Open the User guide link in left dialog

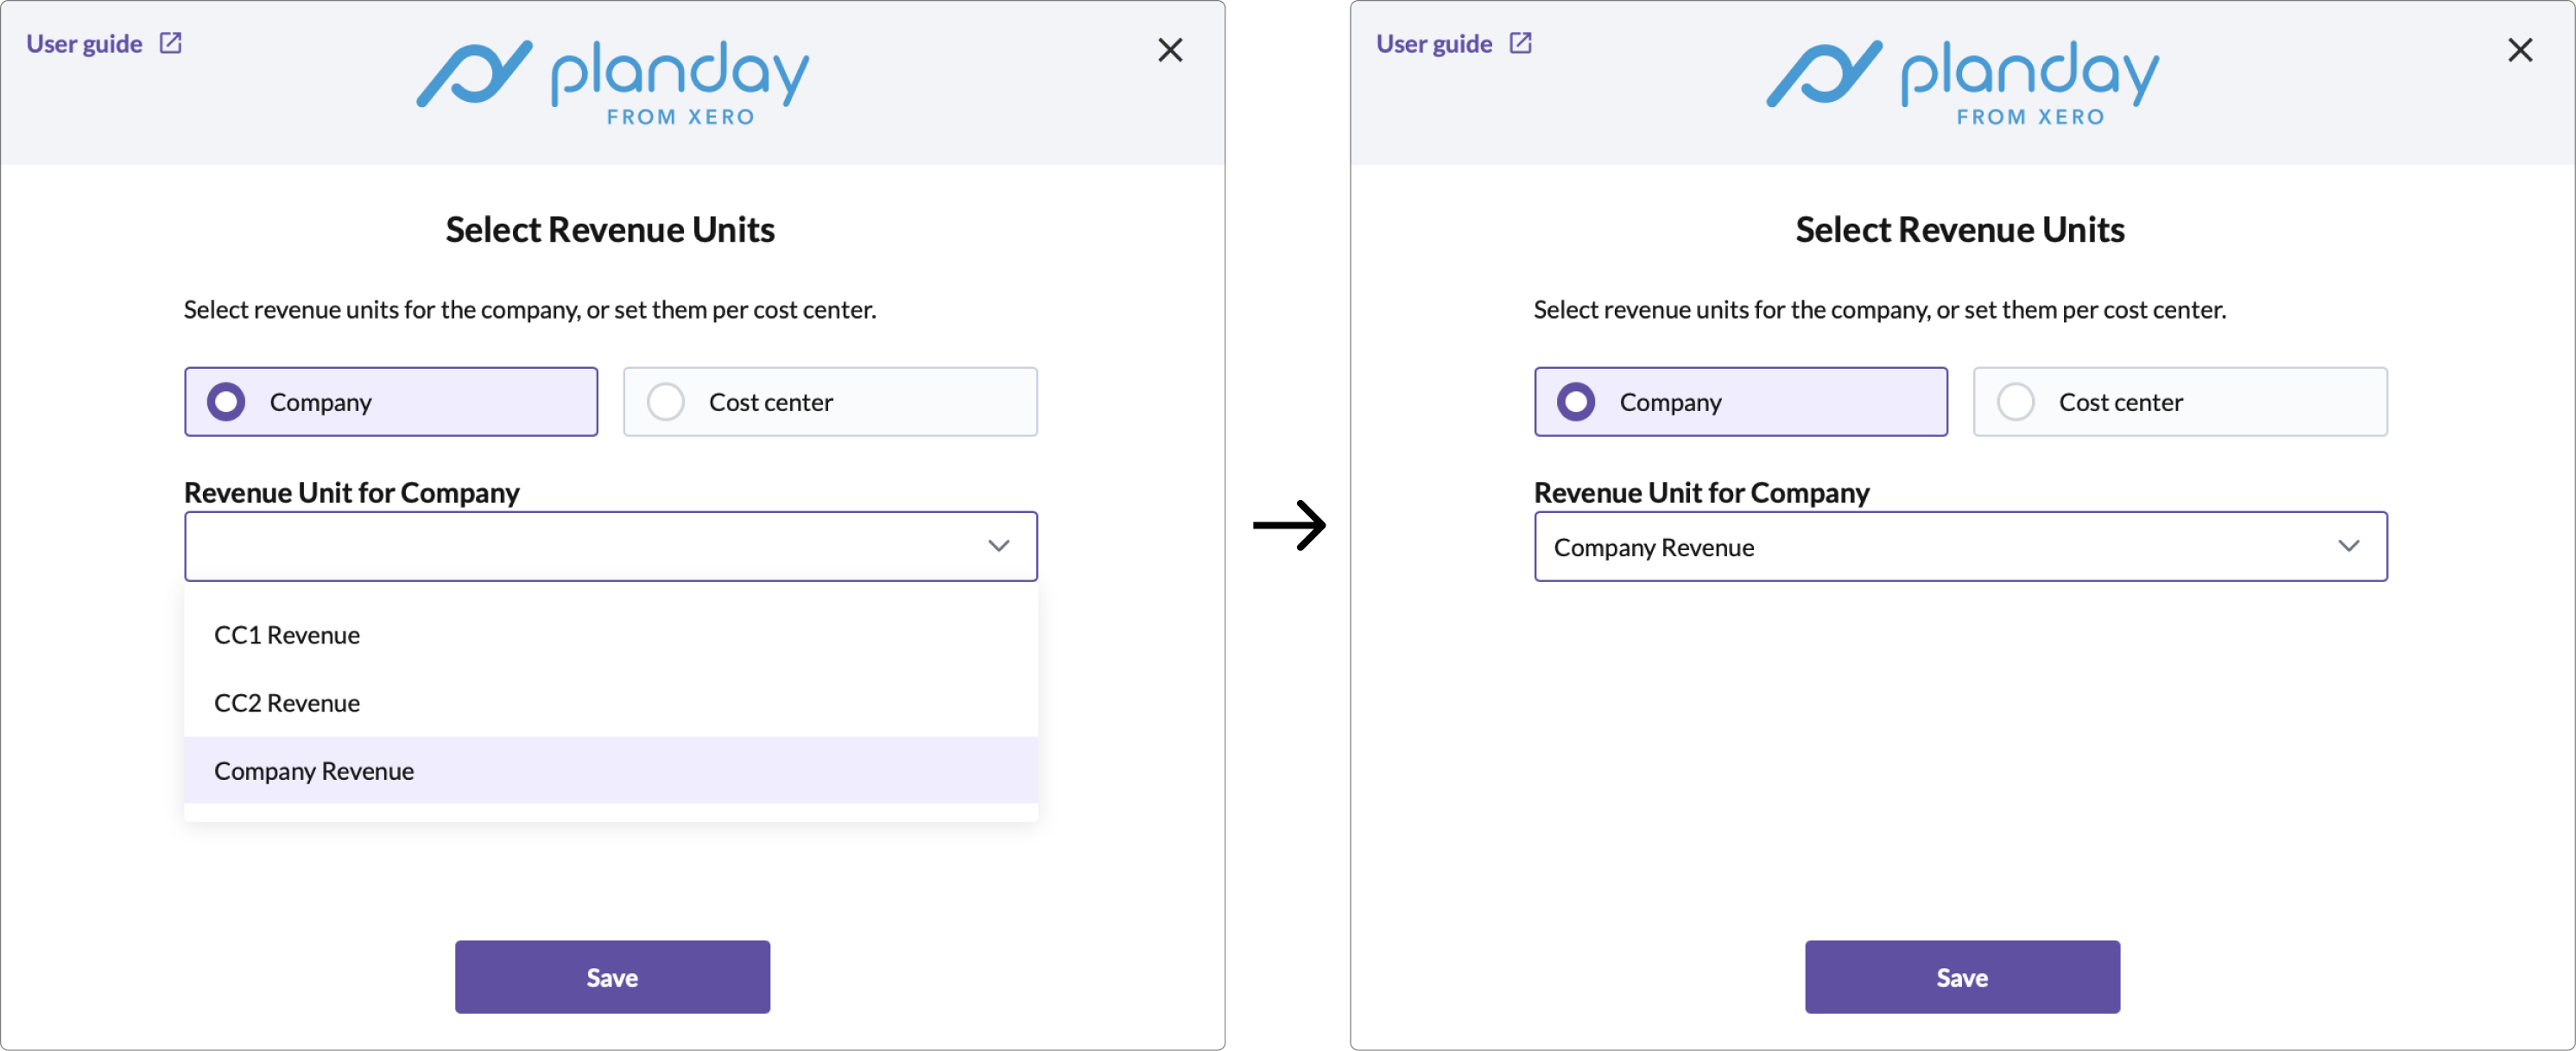pos(84,44)
